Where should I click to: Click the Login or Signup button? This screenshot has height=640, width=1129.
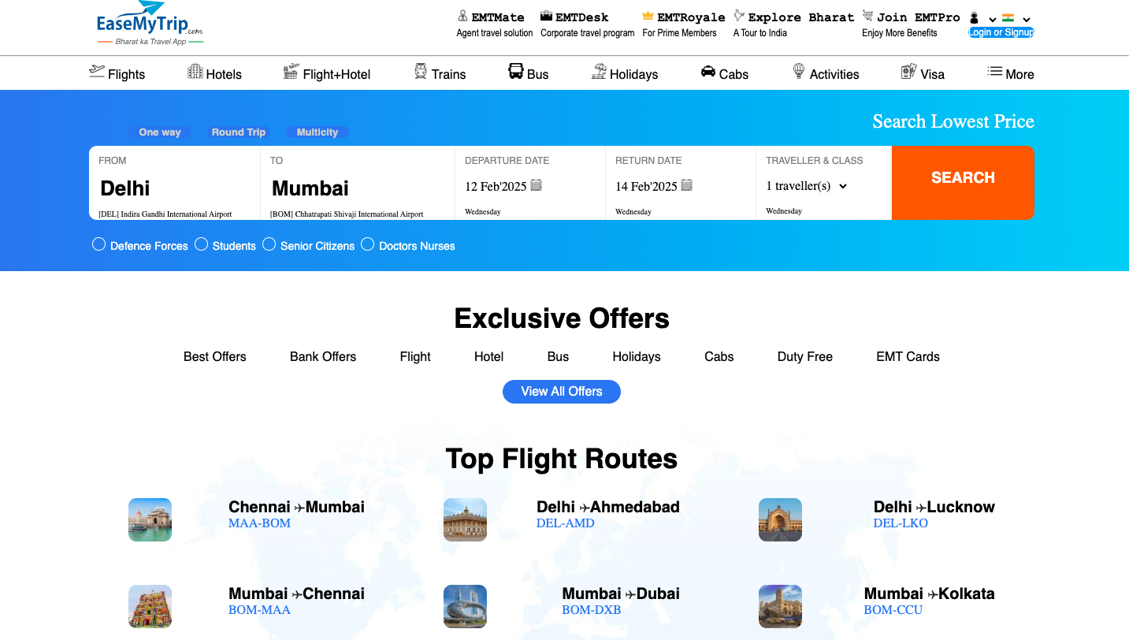[1001, 32]
